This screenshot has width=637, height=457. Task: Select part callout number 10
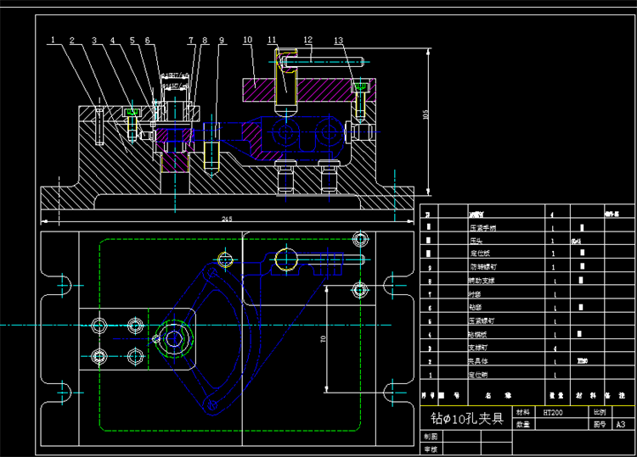click(x=247, y=40)
